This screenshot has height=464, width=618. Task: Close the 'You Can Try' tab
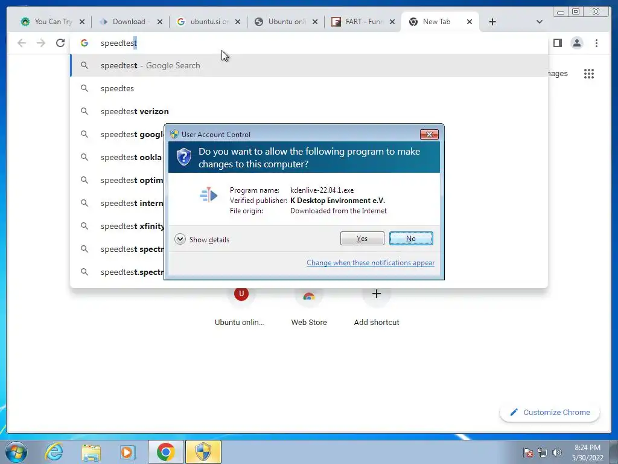tap(82, 22)
